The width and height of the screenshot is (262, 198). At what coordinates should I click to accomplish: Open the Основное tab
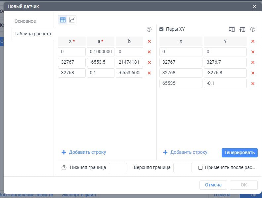(25, 21)
